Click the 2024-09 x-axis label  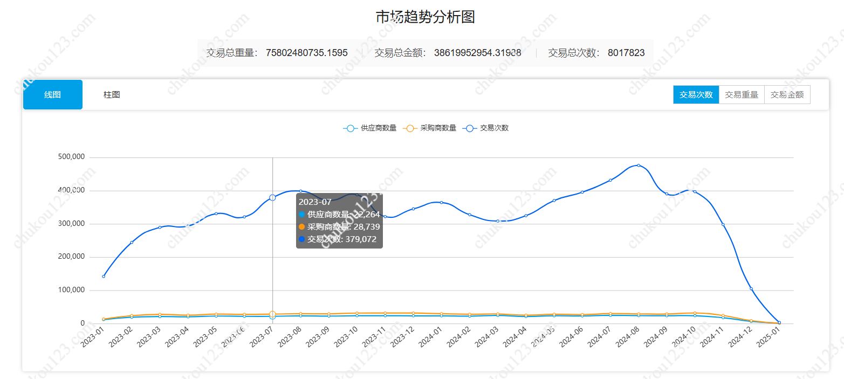(655, 338)
